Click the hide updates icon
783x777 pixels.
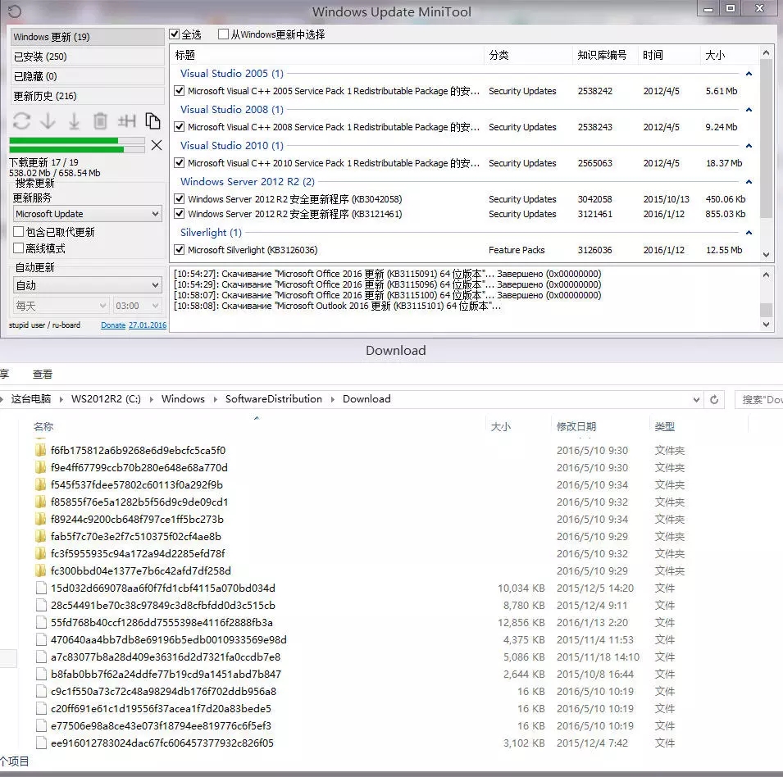pyautogui.click(x=126, y=121)
